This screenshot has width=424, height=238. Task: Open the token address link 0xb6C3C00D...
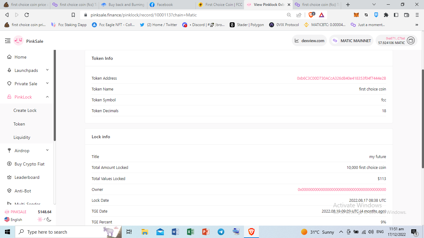341,78
